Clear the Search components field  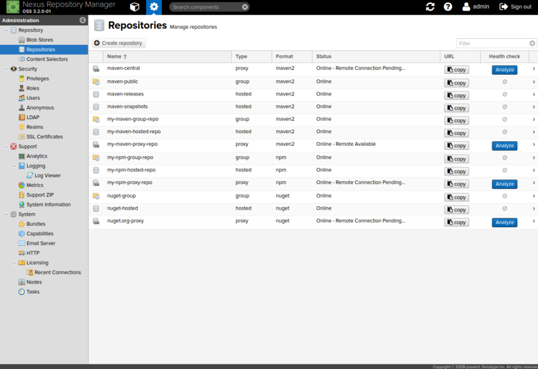click(245, 7)
